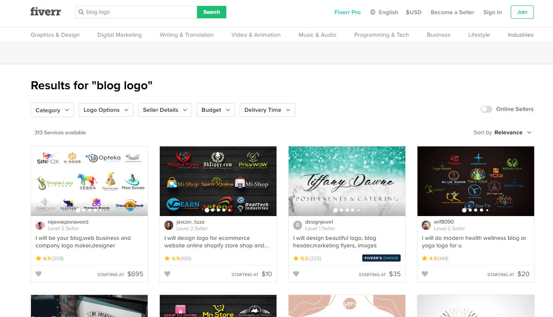Favorite the arif8090 gig with heart icon
Viewport: 553px width, 317px height.
click(x=425, y=274)
